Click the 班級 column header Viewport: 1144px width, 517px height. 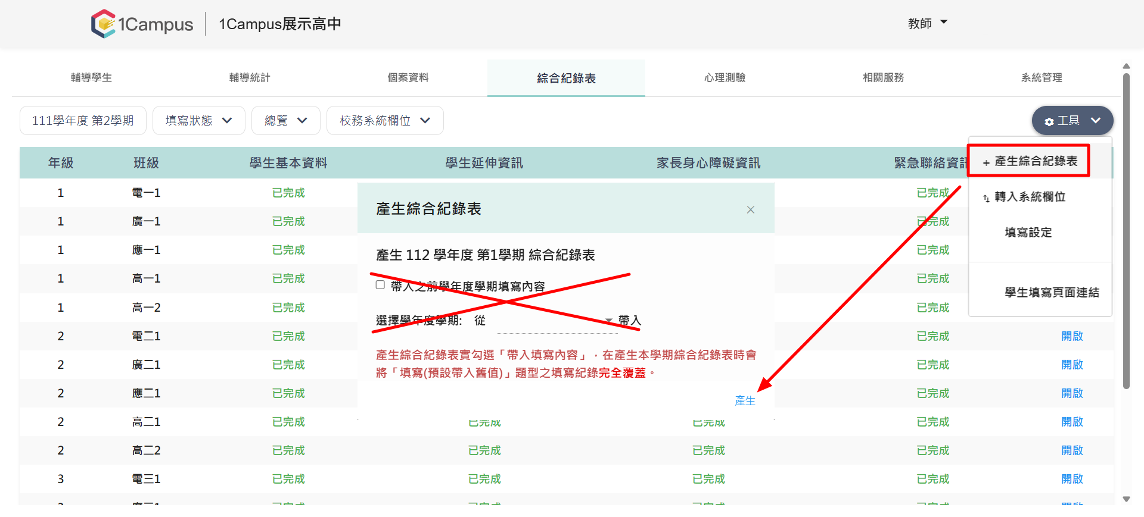click(x=146, y=163)
